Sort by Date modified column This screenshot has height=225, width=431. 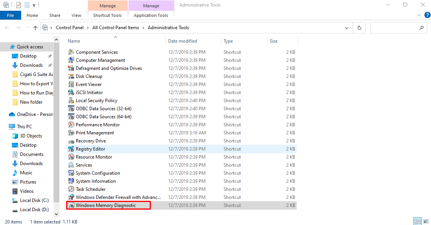193,41
